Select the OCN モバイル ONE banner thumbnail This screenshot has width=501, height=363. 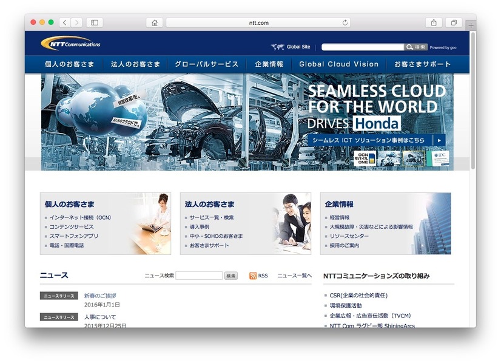[x=365, y=158]
